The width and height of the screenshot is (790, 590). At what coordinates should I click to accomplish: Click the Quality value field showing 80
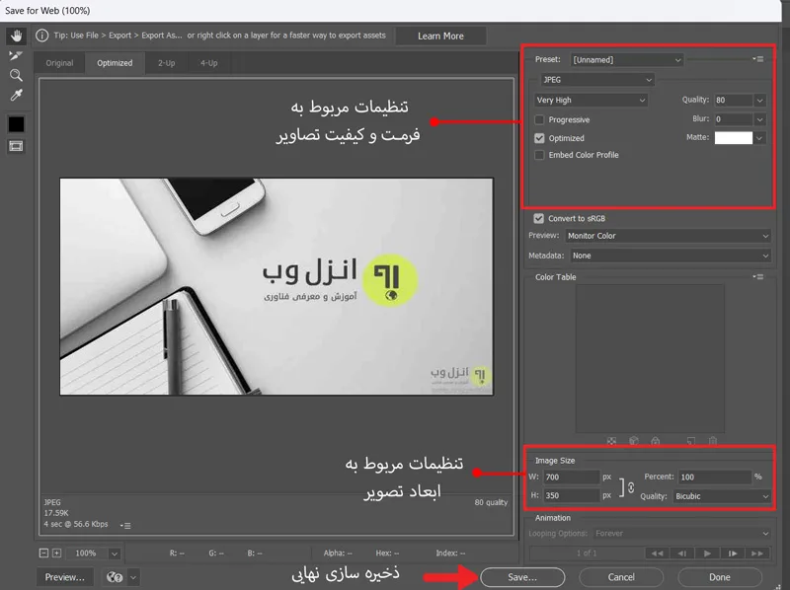[734, 101]
